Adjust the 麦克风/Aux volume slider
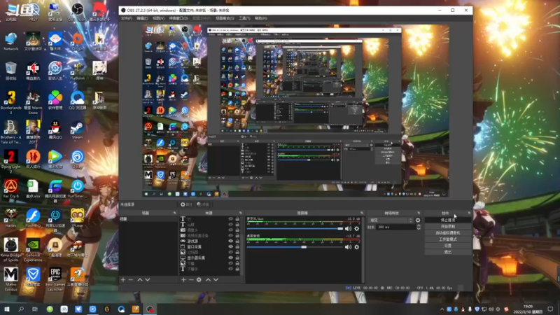560x315 pixels. 295,229
